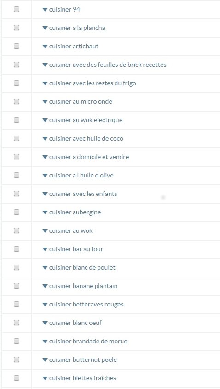220x389 pixels.
Task: Enable checkbox for cuisiner au micro onde
Action: coord(17,101)
